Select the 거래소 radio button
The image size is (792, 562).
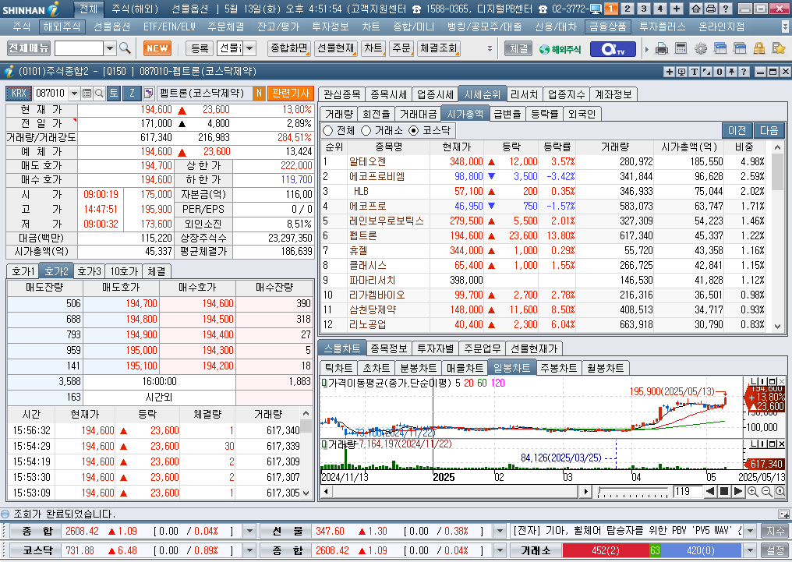click(366, 131)
